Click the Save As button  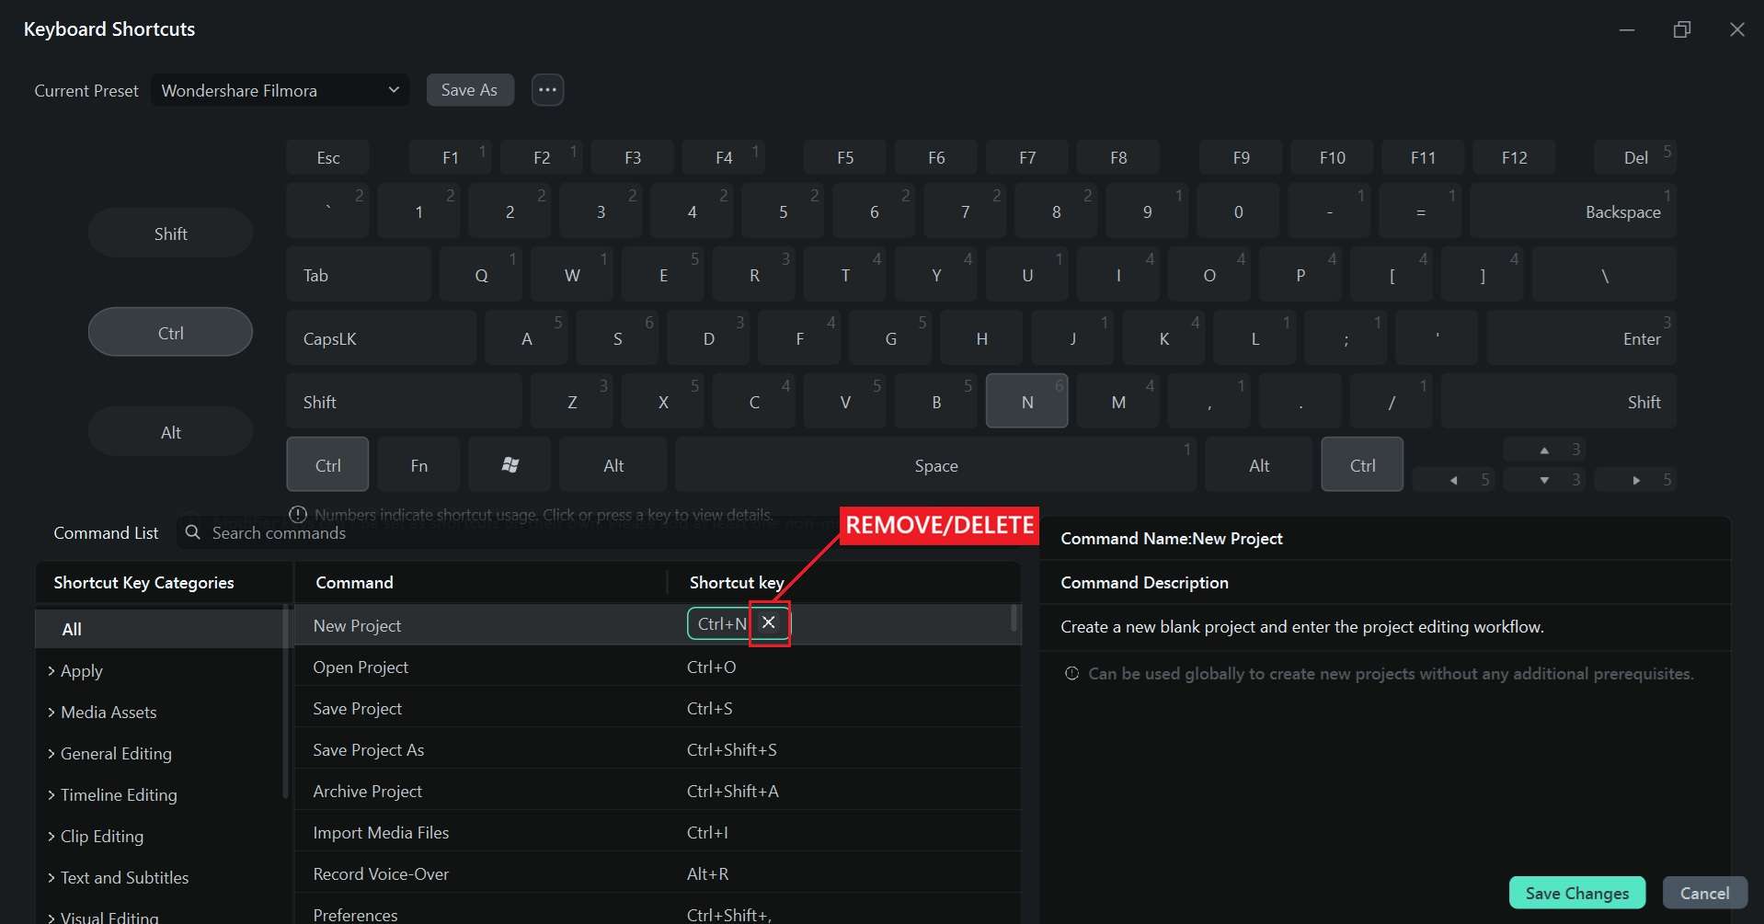pos(469,90)
